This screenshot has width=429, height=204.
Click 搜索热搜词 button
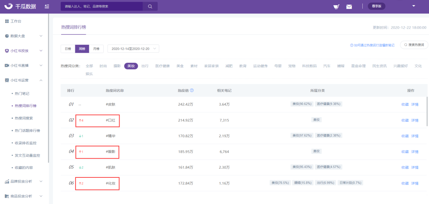click(414, 45)
